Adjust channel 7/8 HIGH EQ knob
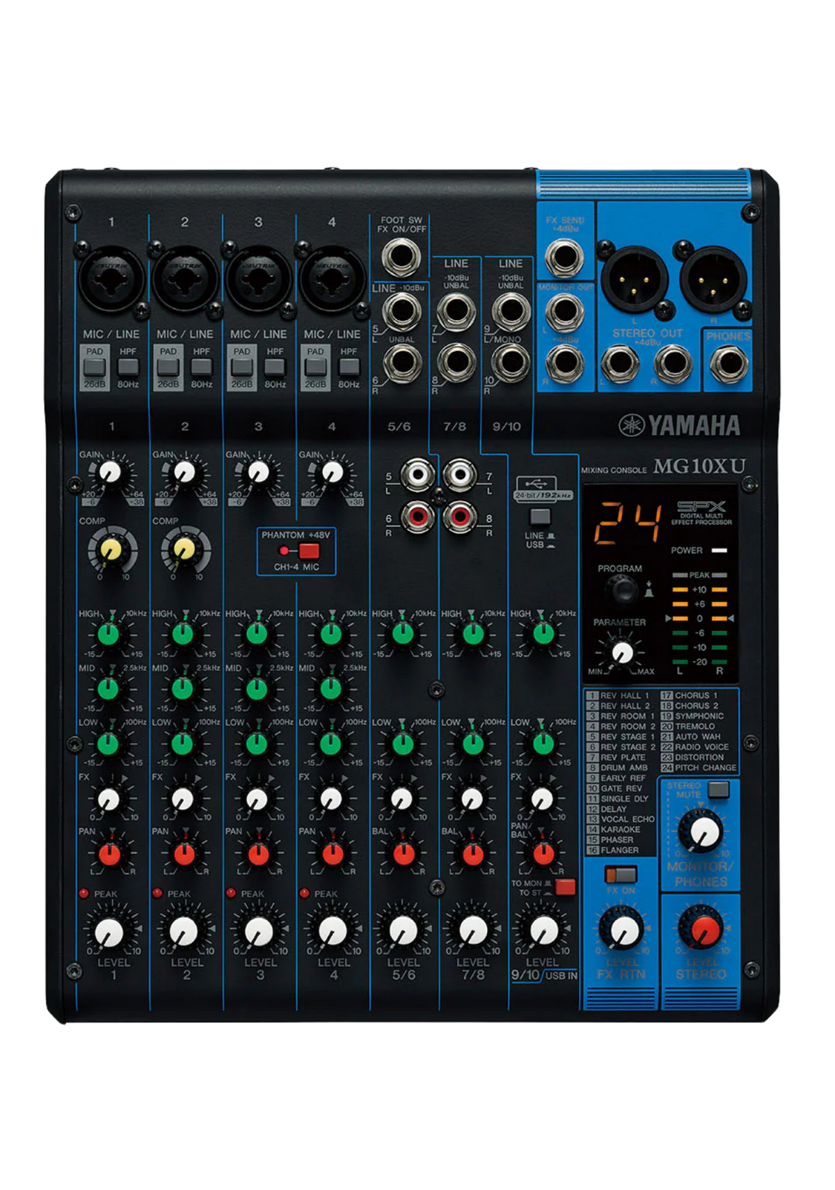The image size is (835, 1190). coord(472,634)
